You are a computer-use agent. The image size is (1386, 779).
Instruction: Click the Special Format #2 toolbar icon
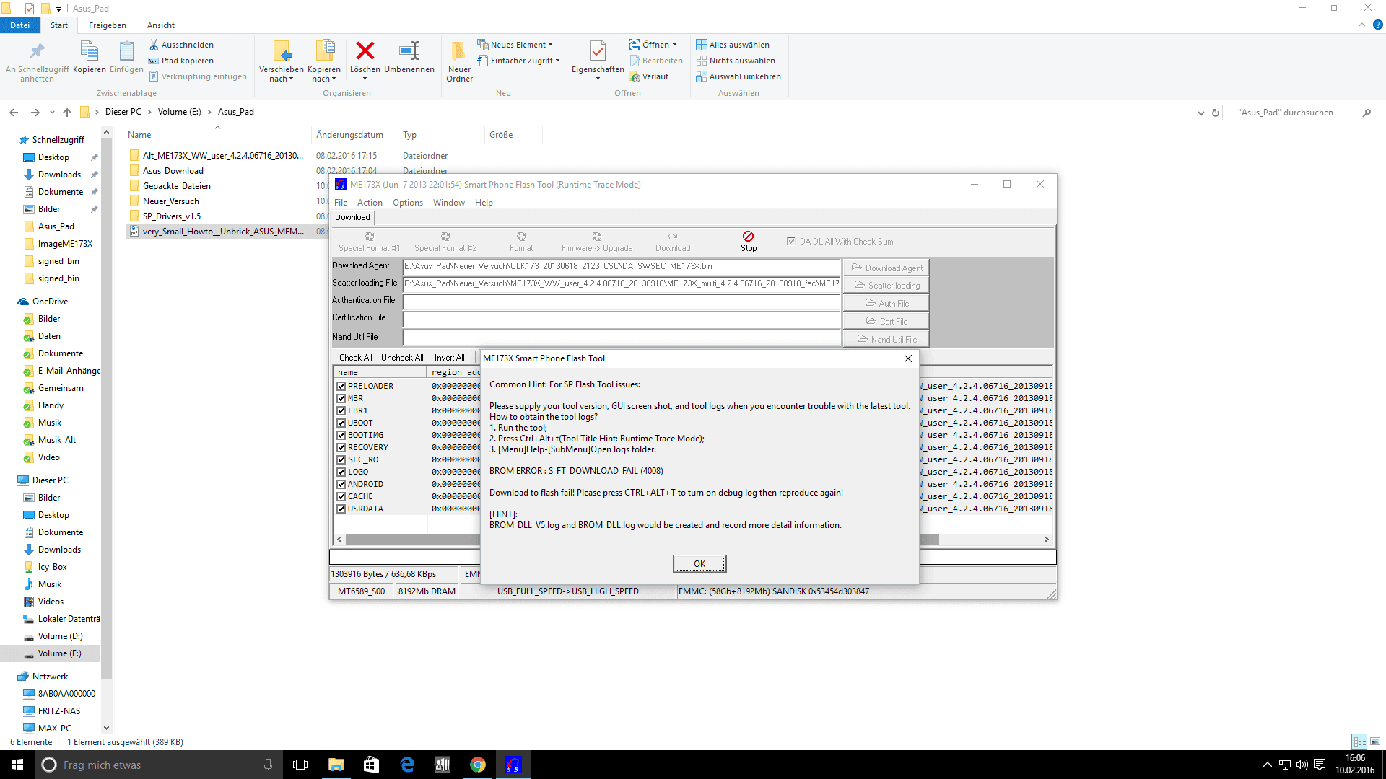tap(445, 237)
